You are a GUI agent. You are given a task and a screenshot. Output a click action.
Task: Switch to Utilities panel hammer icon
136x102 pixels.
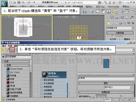pos(132,17)
